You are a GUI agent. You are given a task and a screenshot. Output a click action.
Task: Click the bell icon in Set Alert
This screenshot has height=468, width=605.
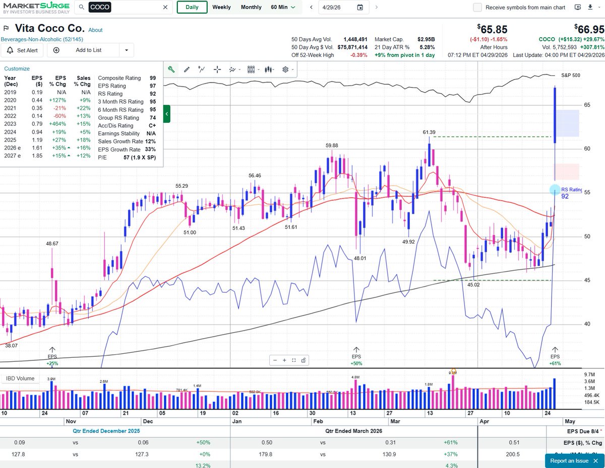[x=10, y=50]
